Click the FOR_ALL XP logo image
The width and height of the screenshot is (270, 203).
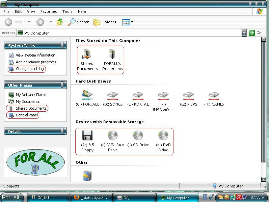tap(35, 162)
